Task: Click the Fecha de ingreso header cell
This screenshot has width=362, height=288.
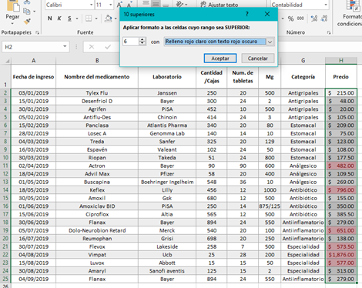Action: pos(33,77)
